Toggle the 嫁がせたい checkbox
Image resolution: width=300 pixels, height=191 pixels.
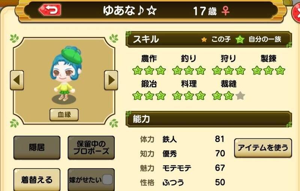point(108,179)
